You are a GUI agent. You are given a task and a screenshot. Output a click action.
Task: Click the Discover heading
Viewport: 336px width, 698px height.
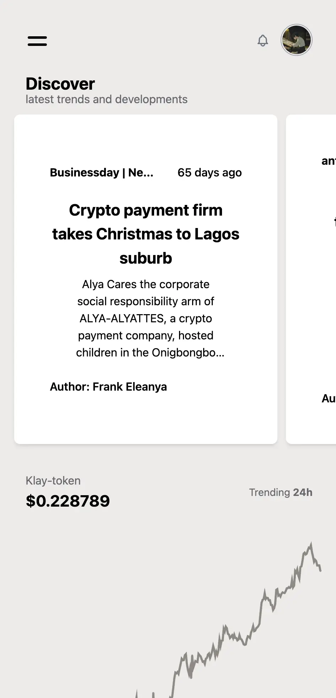tap(60, 84)
